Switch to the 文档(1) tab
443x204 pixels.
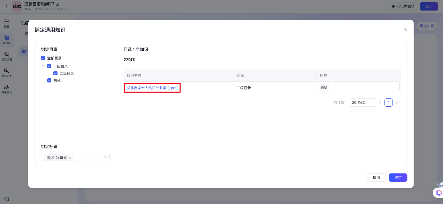(x=129, y=59)
